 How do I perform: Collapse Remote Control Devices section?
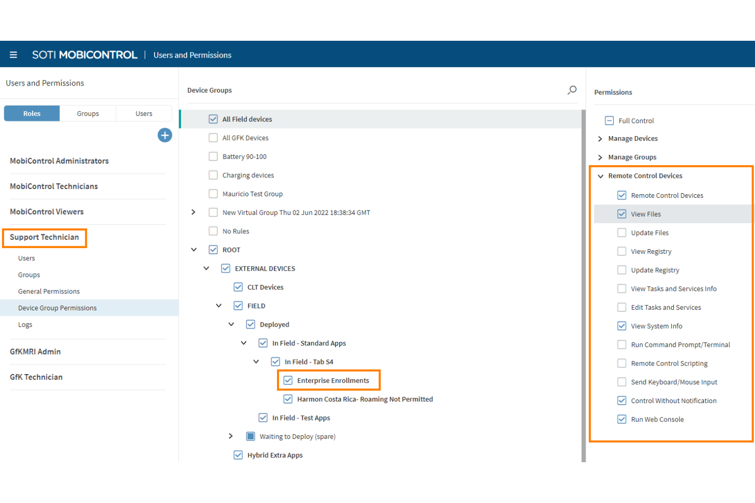(x=600, y=176)
